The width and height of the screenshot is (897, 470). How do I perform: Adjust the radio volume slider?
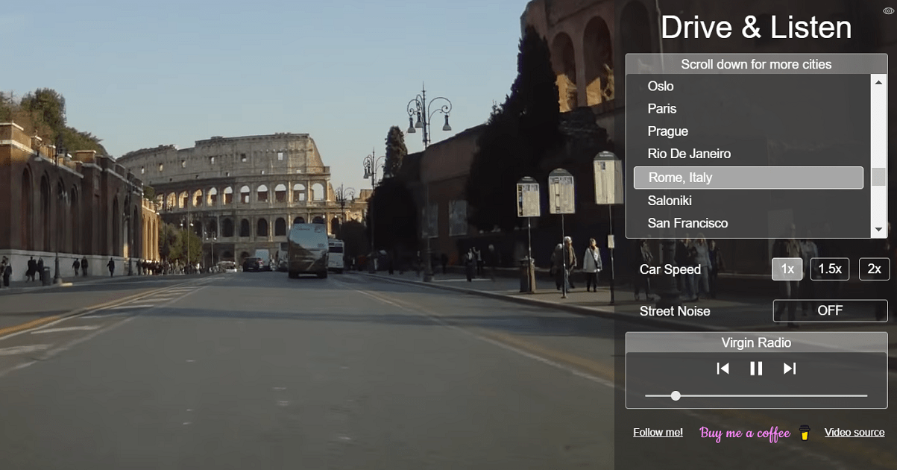point(676,396)
